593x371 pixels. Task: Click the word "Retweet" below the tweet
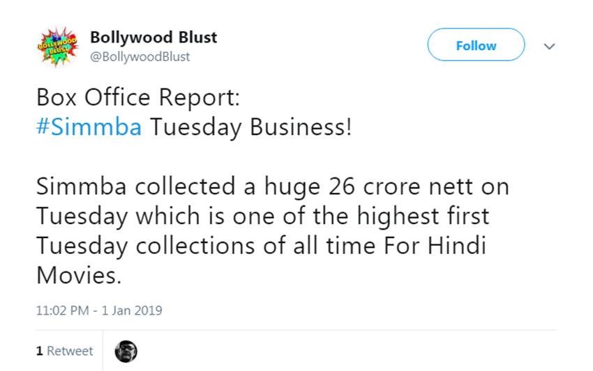(x=70, y=351)
